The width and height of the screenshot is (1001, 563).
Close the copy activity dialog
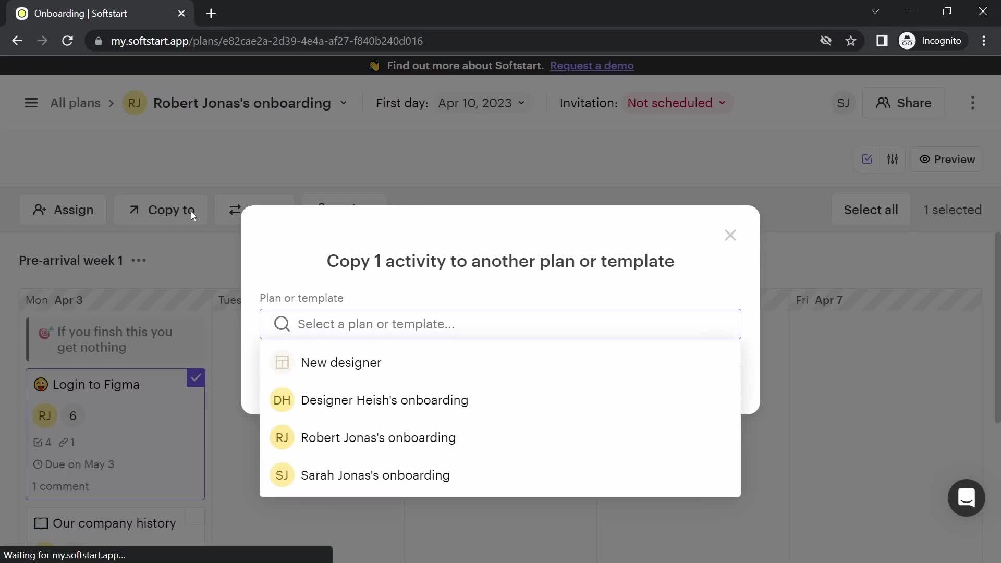point(731,235)
